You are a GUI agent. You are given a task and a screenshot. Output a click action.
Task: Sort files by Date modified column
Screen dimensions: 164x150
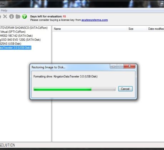tap(155, 29)
